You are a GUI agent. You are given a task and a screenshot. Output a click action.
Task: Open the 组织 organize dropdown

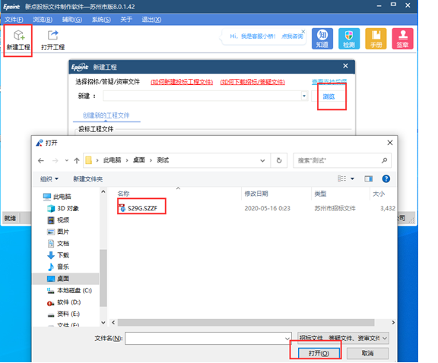(x=49, y=179)
